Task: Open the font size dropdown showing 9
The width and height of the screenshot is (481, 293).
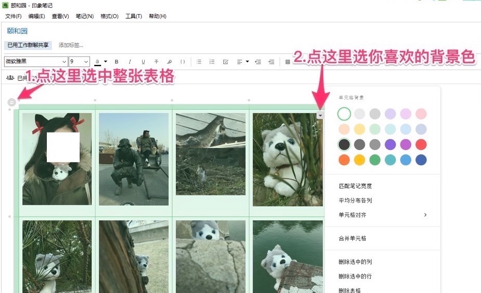Action: click(x=80, y=62)
